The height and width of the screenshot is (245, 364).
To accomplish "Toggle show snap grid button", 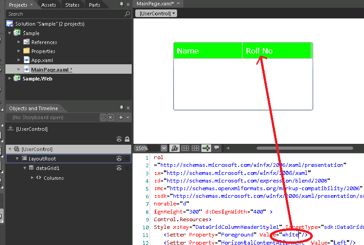I will tap(185, 148).
